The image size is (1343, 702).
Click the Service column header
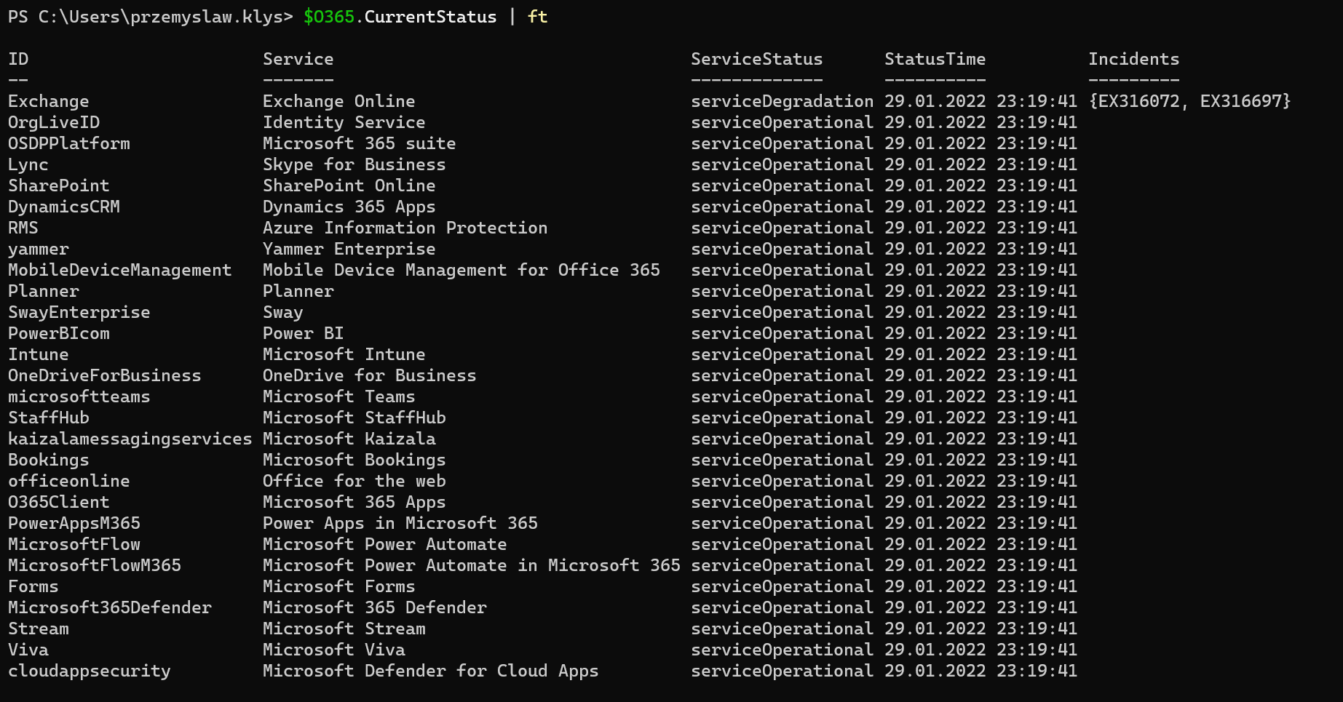[x=298, y=59]
